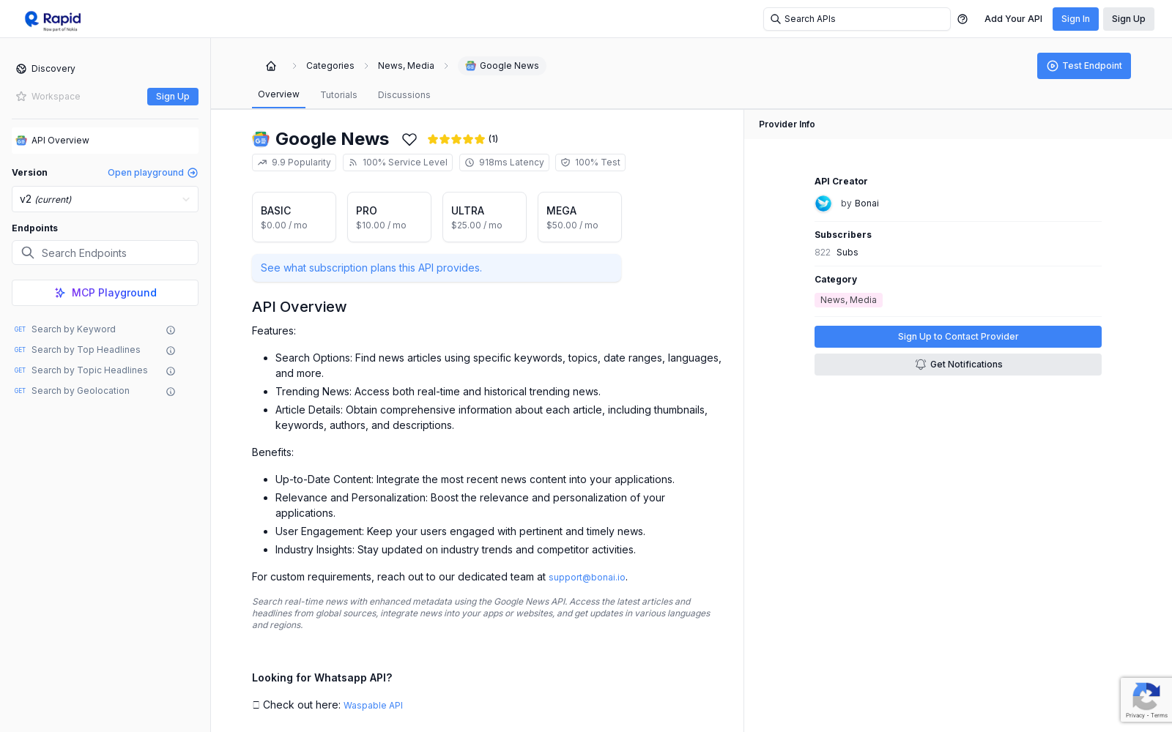The width and height of the screenshot is (1172, 732).
Task: Click the Bonai creator name
Action: click(867, 203)
